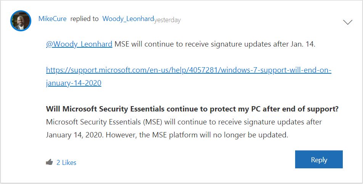
Task: Click the paragraph line starting "Microsoft Security Essentials (MSE)"
Action: (x=184, y=122)
